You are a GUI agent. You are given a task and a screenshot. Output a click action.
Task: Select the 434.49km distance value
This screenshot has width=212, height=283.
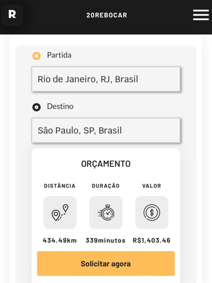60,240
